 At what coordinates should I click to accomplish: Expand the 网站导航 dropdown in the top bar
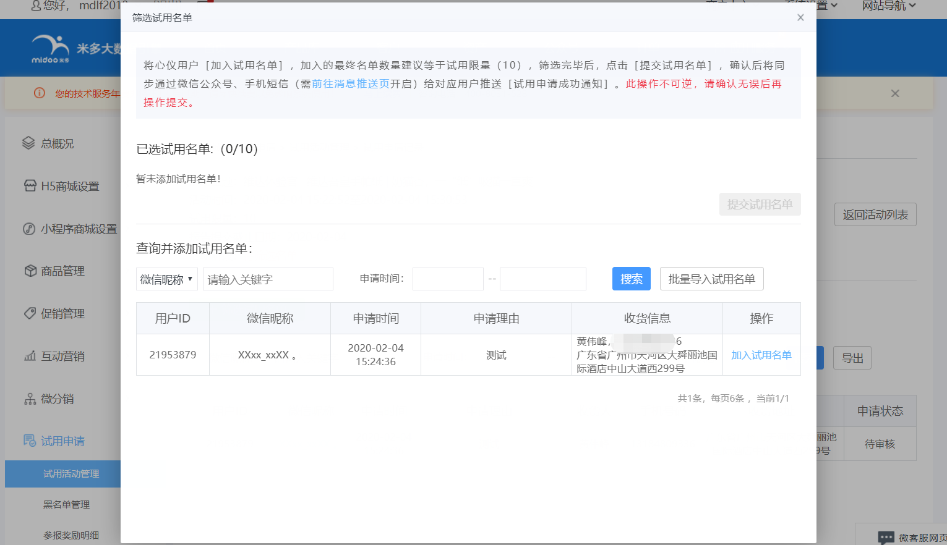tap(889, 6)
